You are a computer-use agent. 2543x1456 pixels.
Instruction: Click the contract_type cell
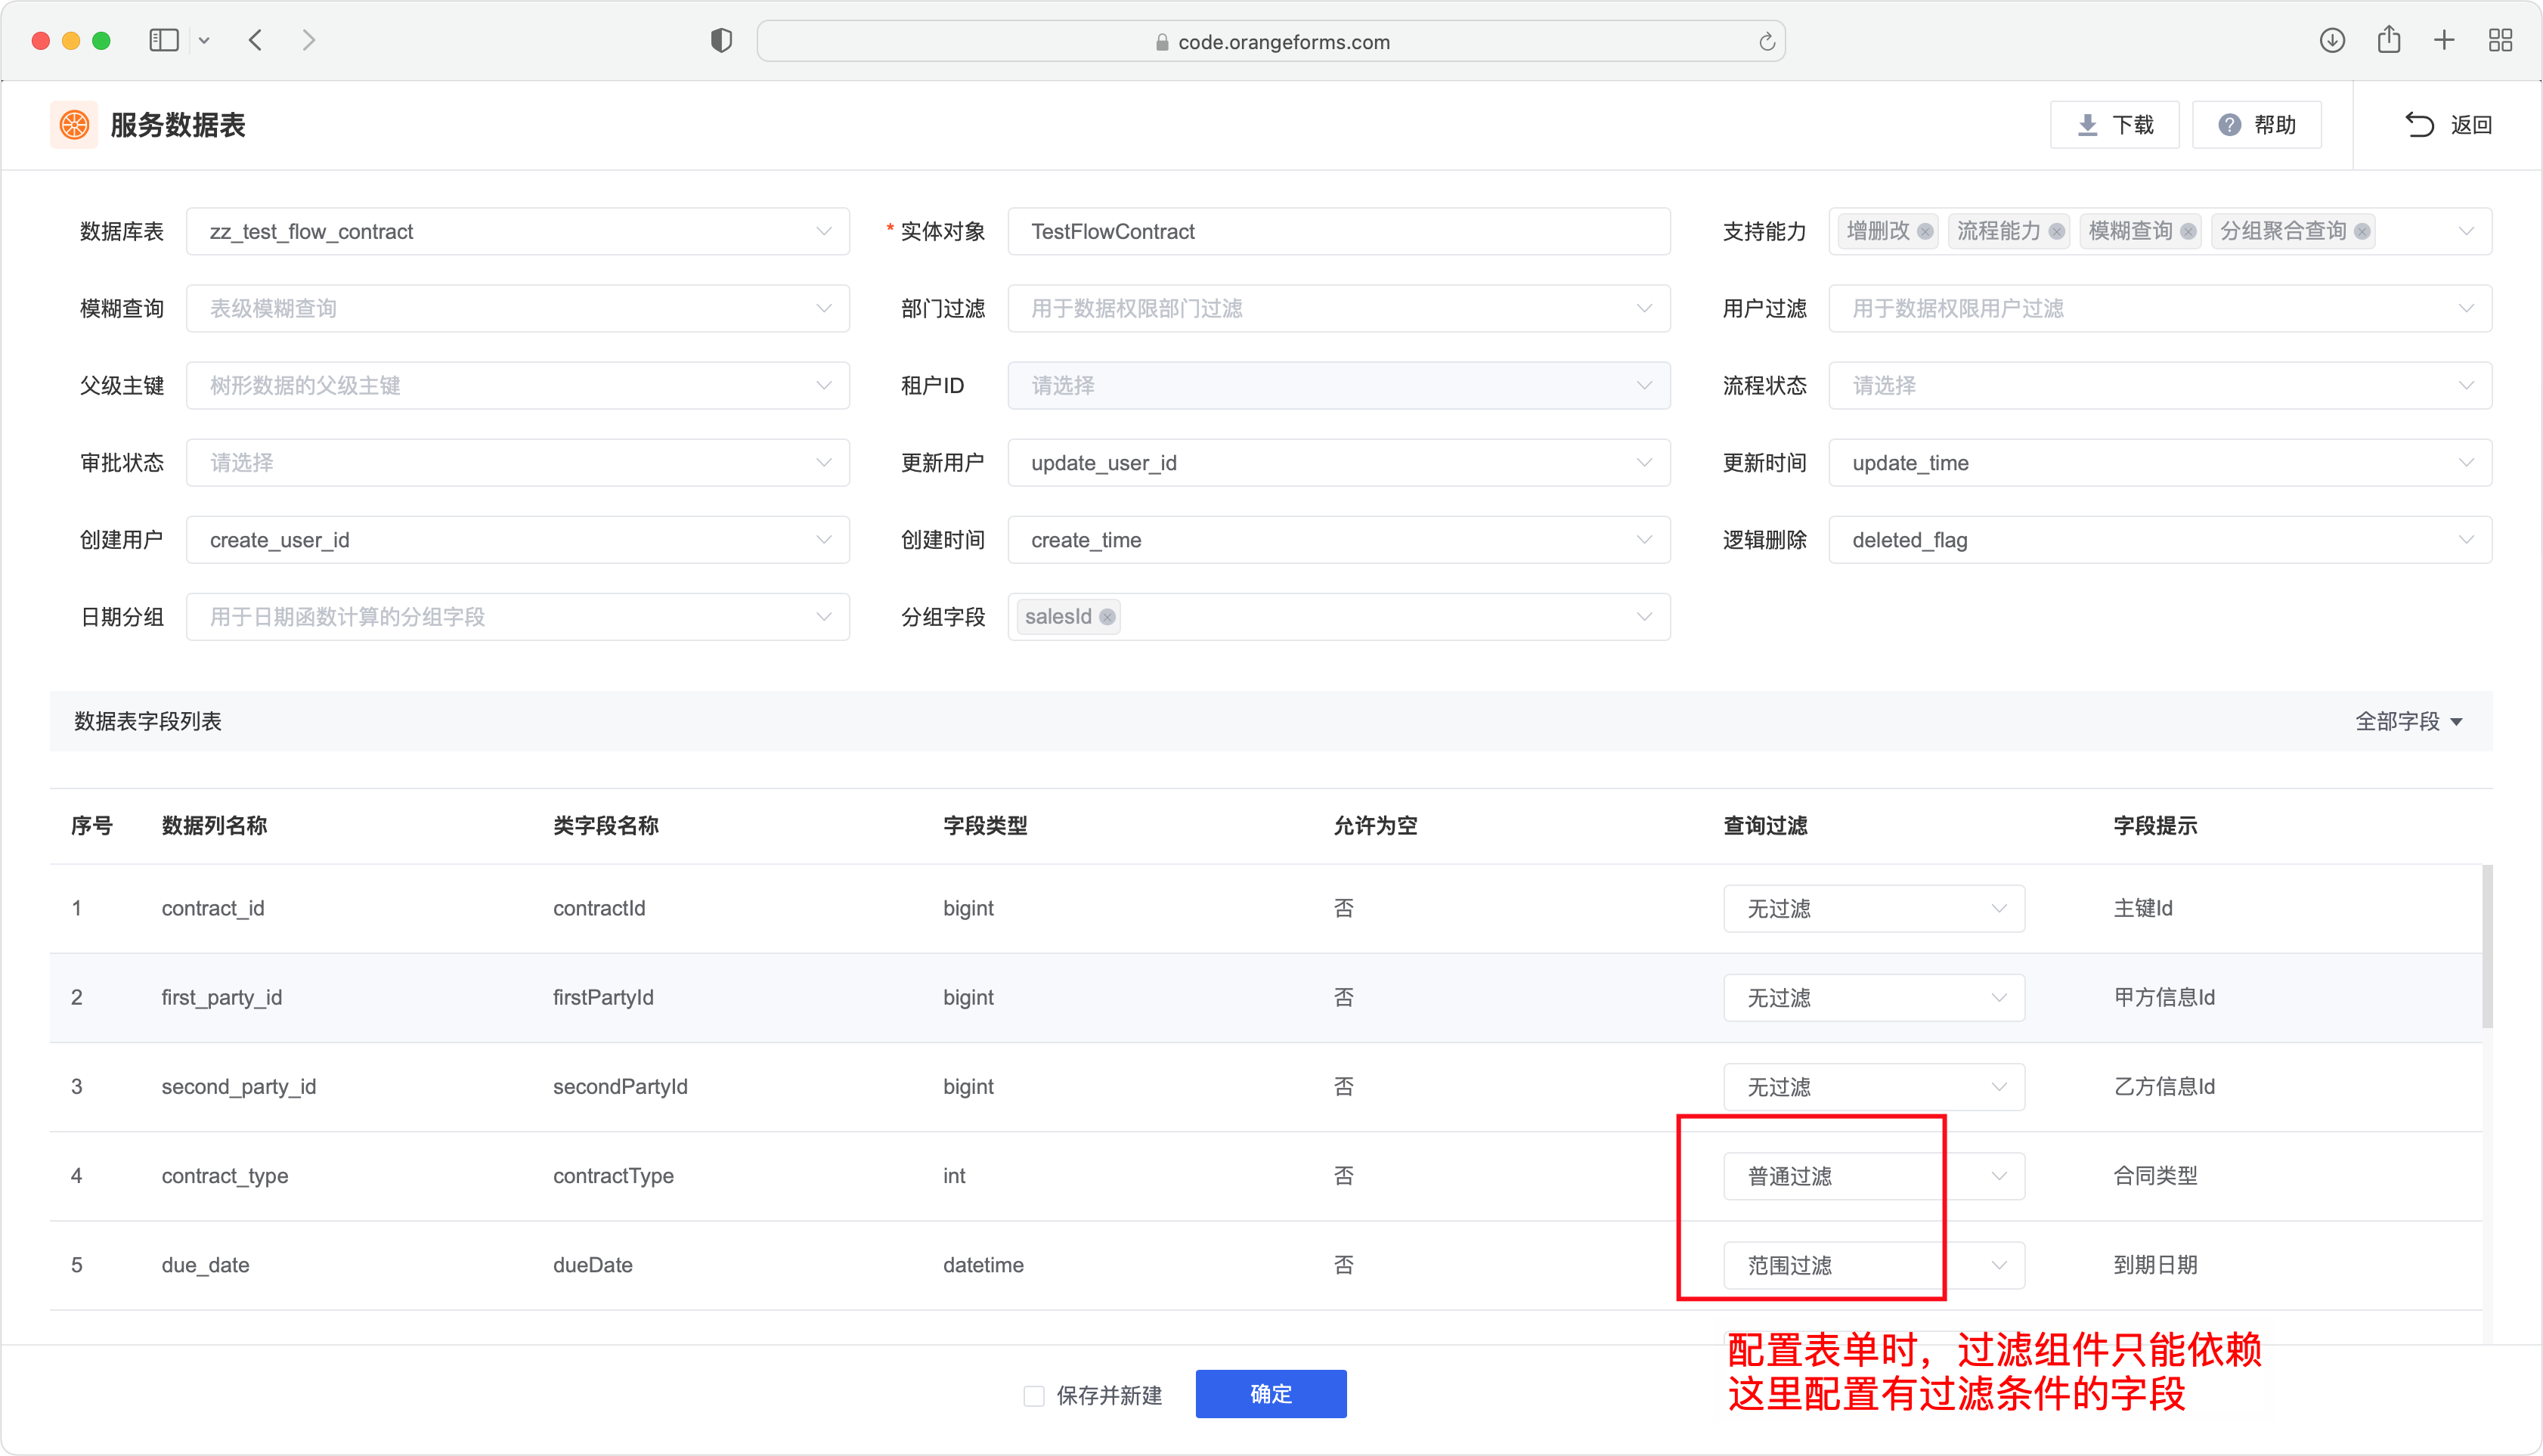[x=224, y=1175]
